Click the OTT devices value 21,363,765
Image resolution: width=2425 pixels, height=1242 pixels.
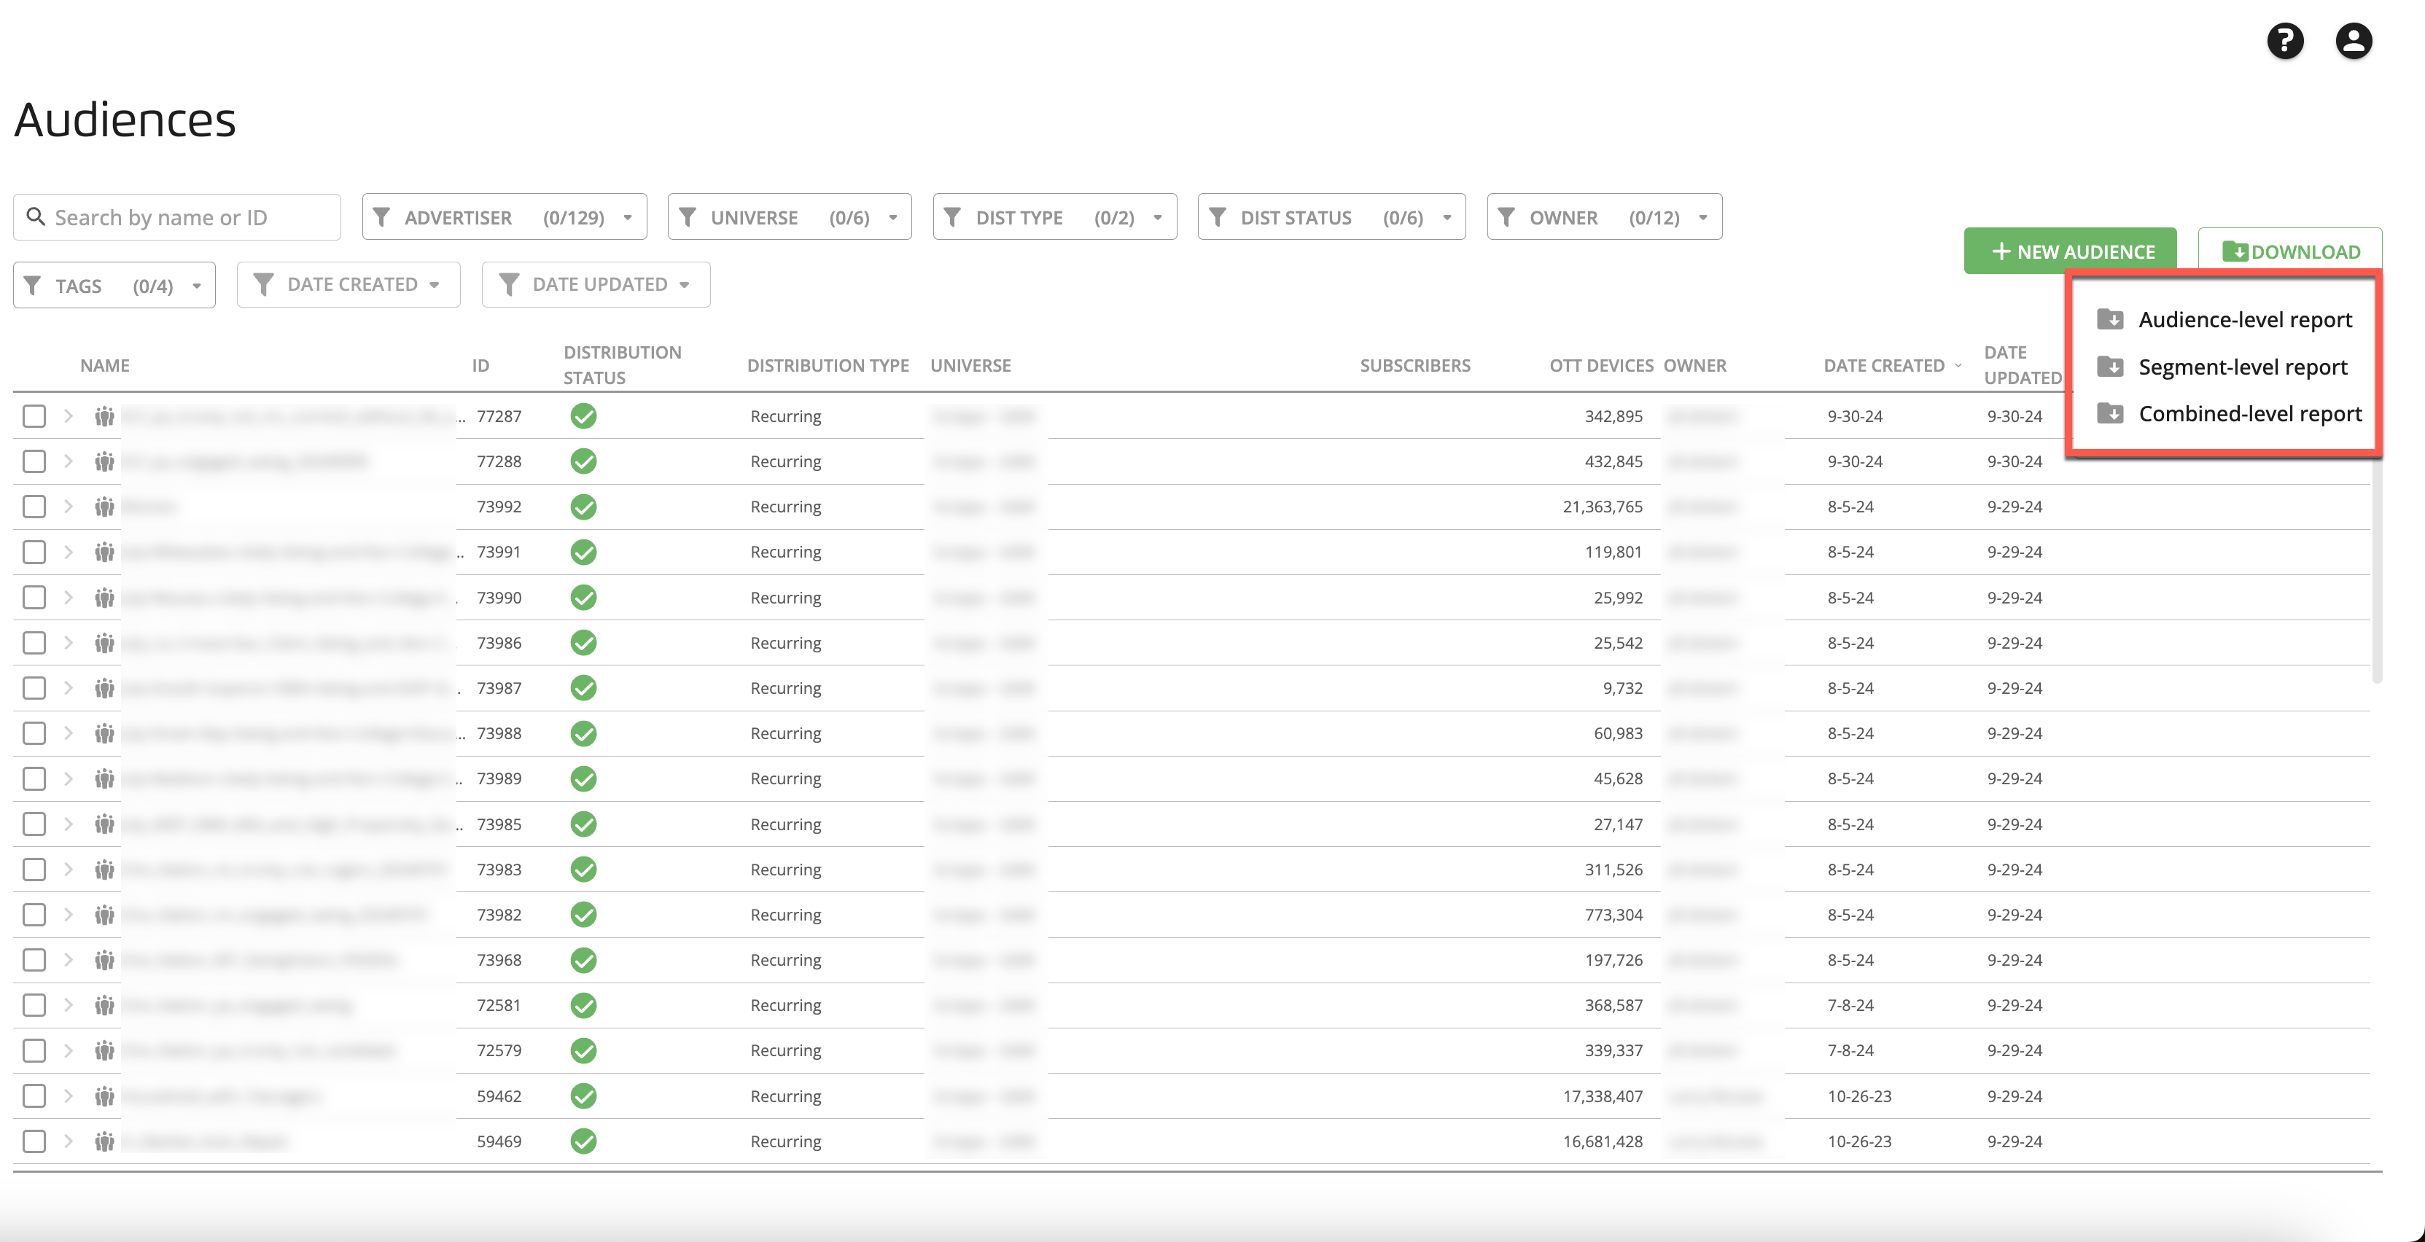pos(1603,507)
